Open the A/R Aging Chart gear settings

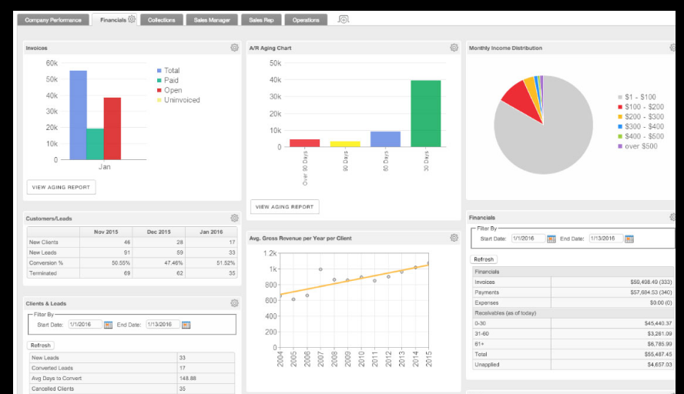[454, 48]
